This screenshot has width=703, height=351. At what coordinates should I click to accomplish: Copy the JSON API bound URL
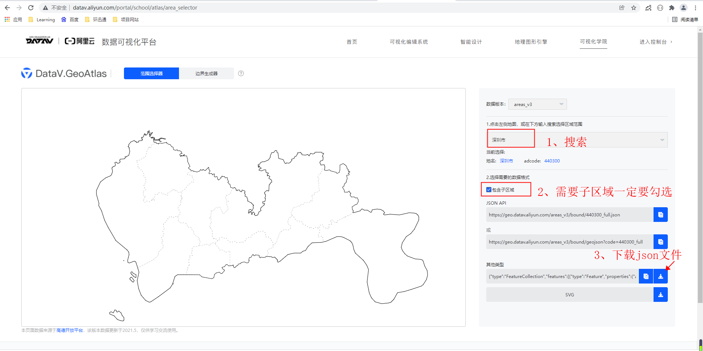(x=660, y=215)
